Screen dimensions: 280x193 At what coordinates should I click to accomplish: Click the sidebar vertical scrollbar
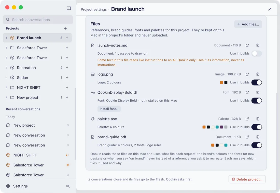pos(75,124)
